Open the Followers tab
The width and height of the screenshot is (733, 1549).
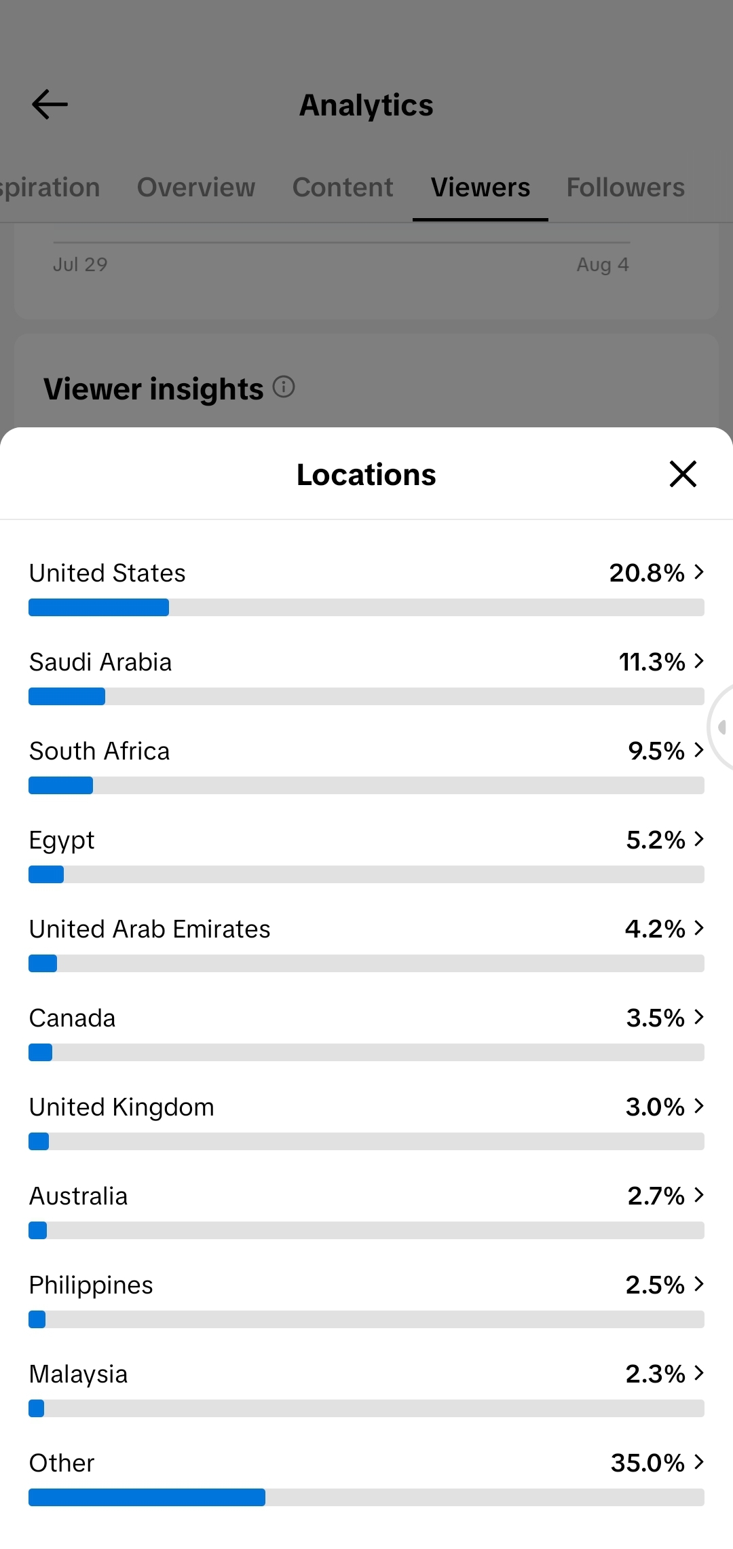[x=626, y=188]
